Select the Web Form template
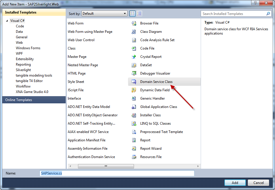The width and height of the screenshot is (275, 190). [x=76, y=23]
